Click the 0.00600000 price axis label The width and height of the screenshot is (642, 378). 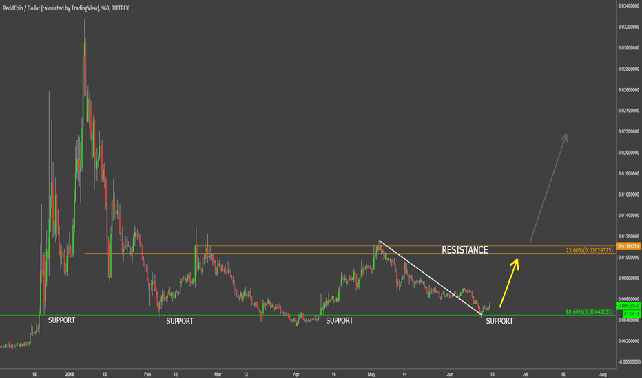628,299
